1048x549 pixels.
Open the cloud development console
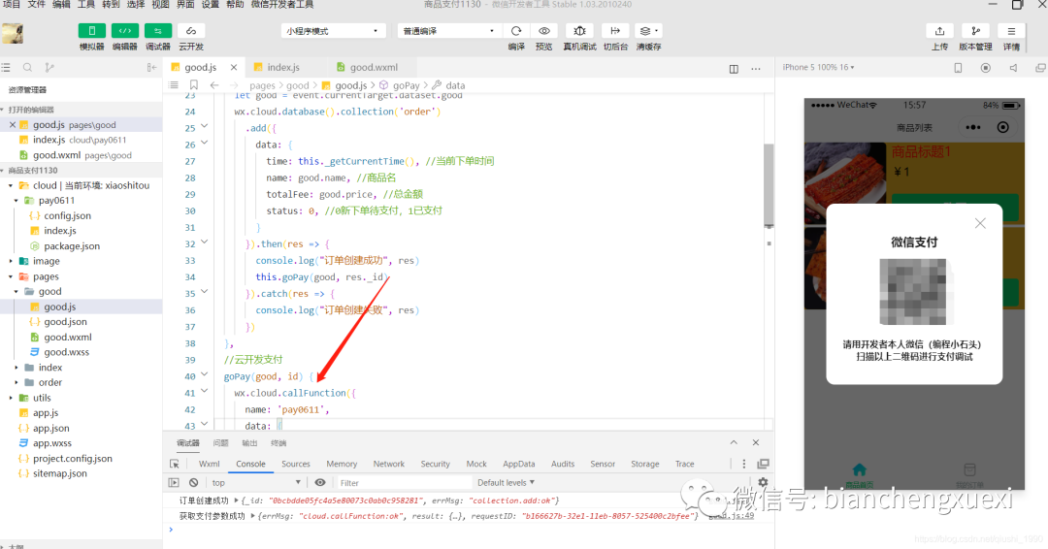(x=191, y=31)
